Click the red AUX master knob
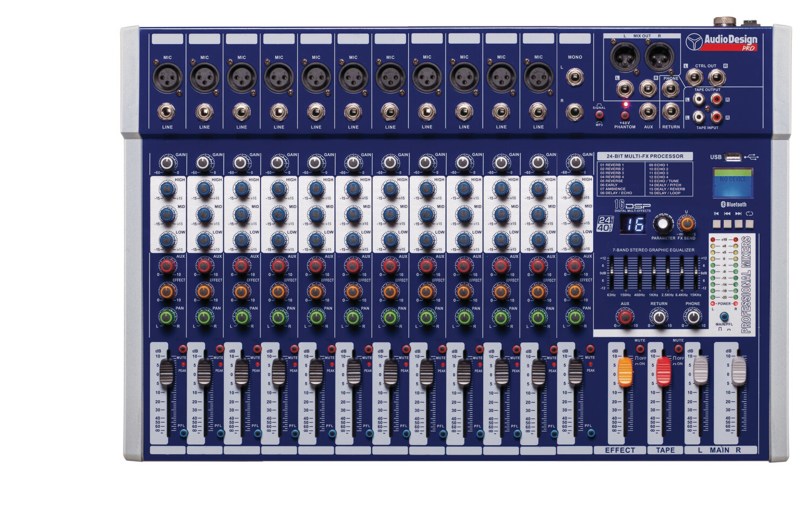The width and height of the screenshot is (809, 529). click(x=625, y=318)
